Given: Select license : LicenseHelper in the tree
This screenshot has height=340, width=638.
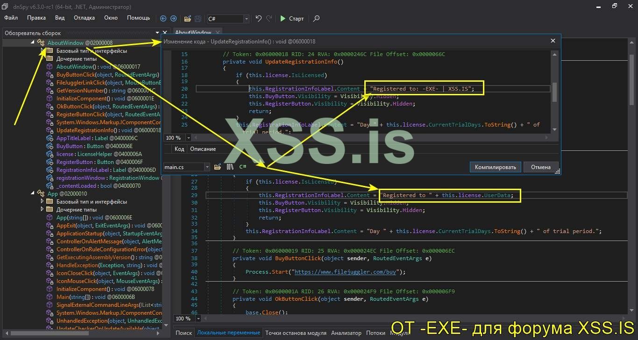Looking at the screenshot, I should [x=99, y=154].
